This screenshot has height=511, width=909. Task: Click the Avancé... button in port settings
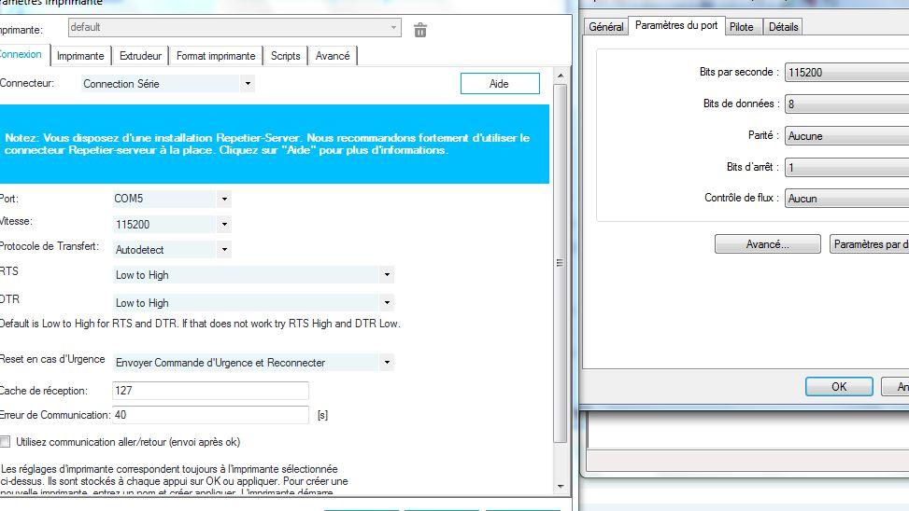tap(768, 244)
